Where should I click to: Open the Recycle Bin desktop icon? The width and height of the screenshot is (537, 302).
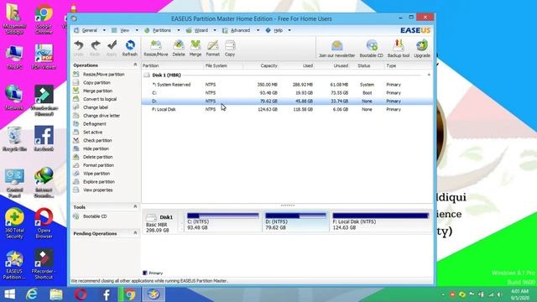14,139
